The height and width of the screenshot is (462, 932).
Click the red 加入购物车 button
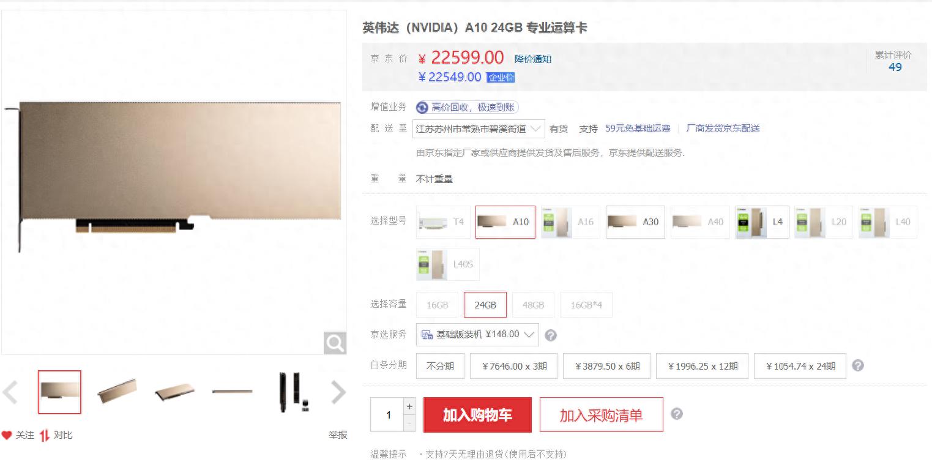tap(477, 415)
